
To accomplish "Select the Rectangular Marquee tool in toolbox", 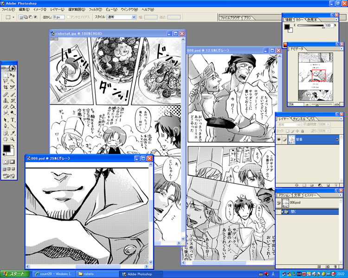I will (x=6, y=76).
